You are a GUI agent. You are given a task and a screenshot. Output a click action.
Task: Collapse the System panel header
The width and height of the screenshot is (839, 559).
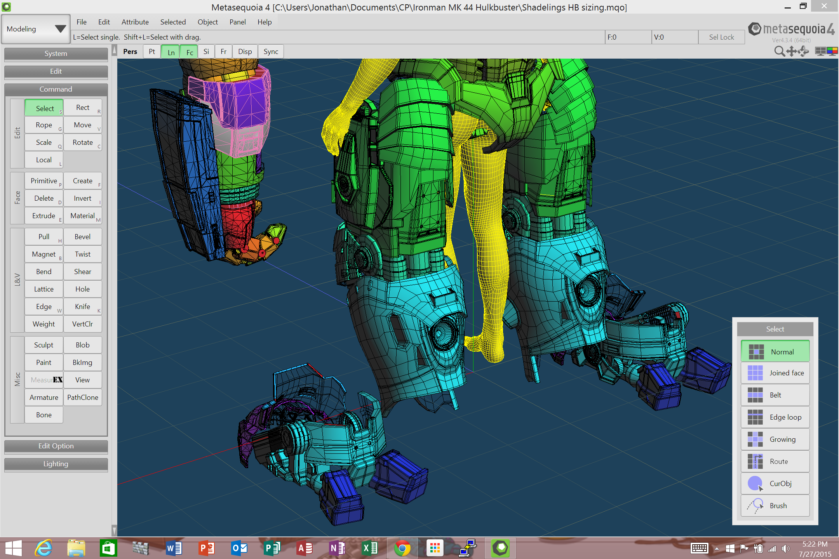pos(56,54)
